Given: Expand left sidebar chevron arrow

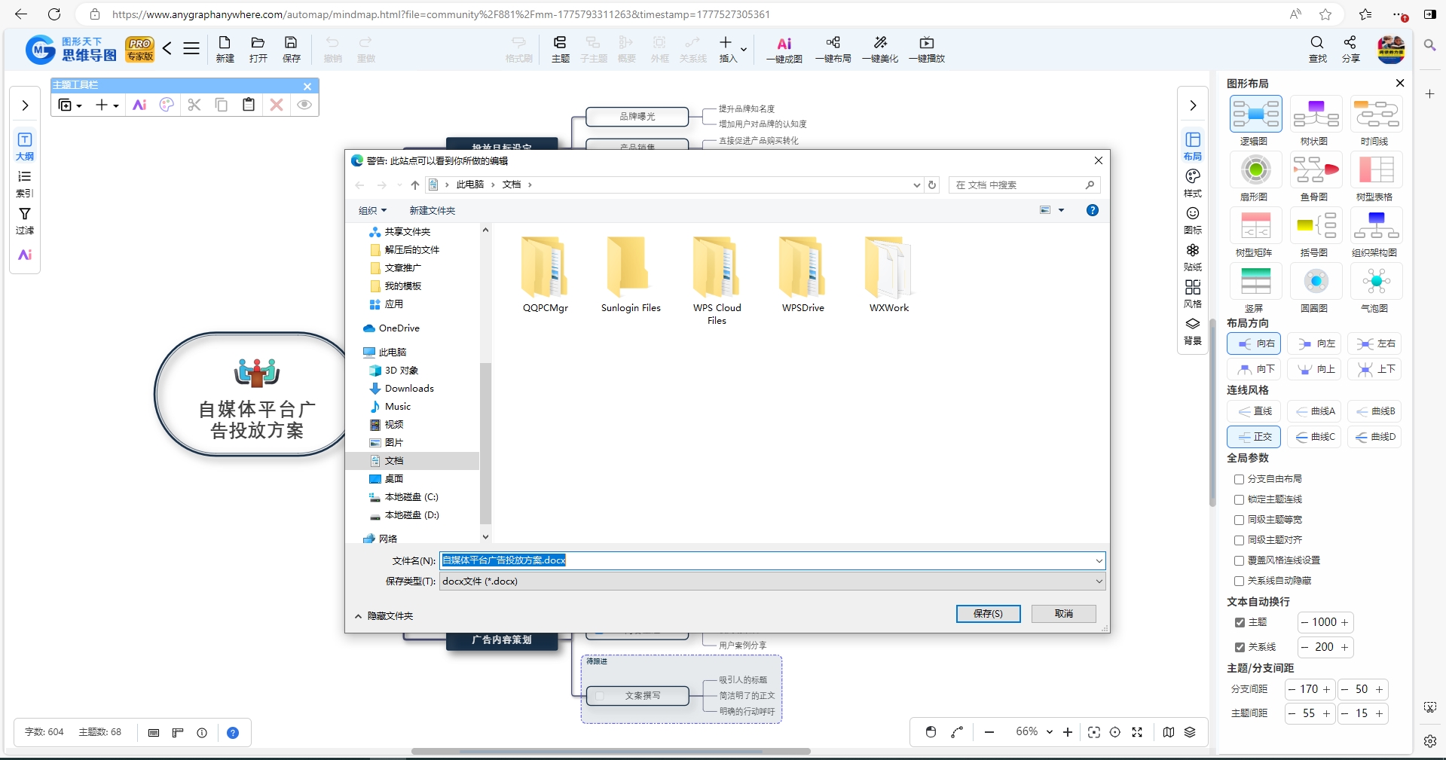Looking at the screenshot, I should click(x=25, y=105).
